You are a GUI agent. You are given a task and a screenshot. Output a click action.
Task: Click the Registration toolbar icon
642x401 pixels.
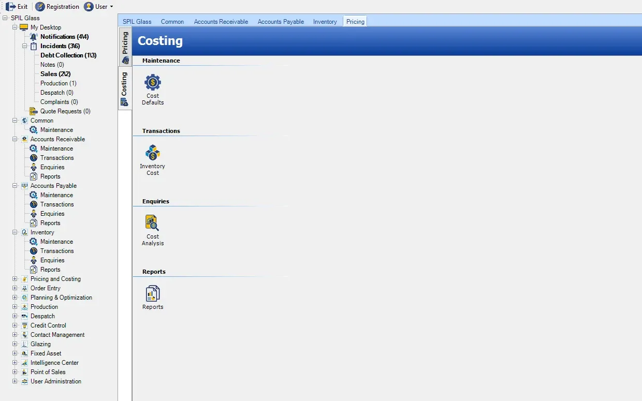(x=40, y=7)
